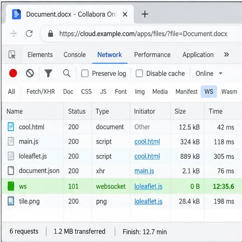The width and height of the screenshot is (242, 242).
Task: Filter requests by Doc
Action: pos(68,92)
